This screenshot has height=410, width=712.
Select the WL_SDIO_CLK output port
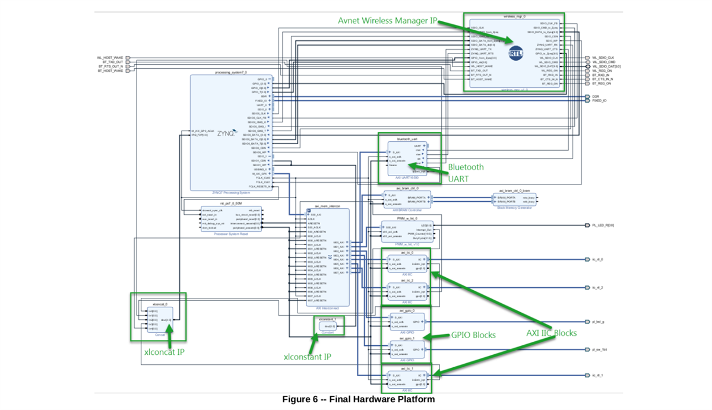tap(587, 58)
